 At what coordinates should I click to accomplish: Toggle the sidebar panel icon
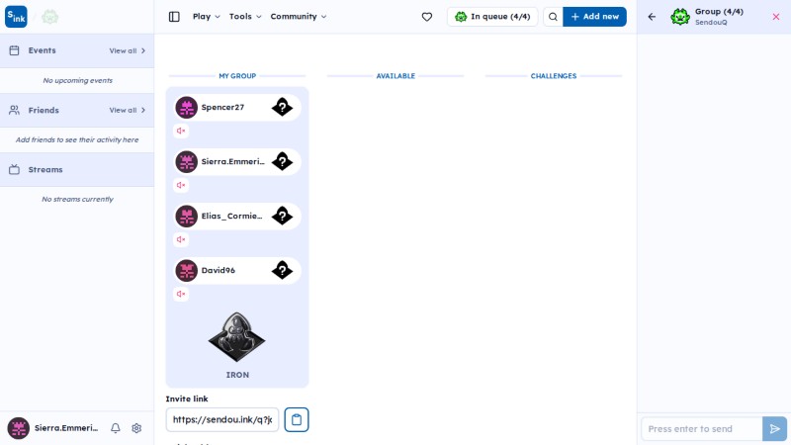[174, 17]
